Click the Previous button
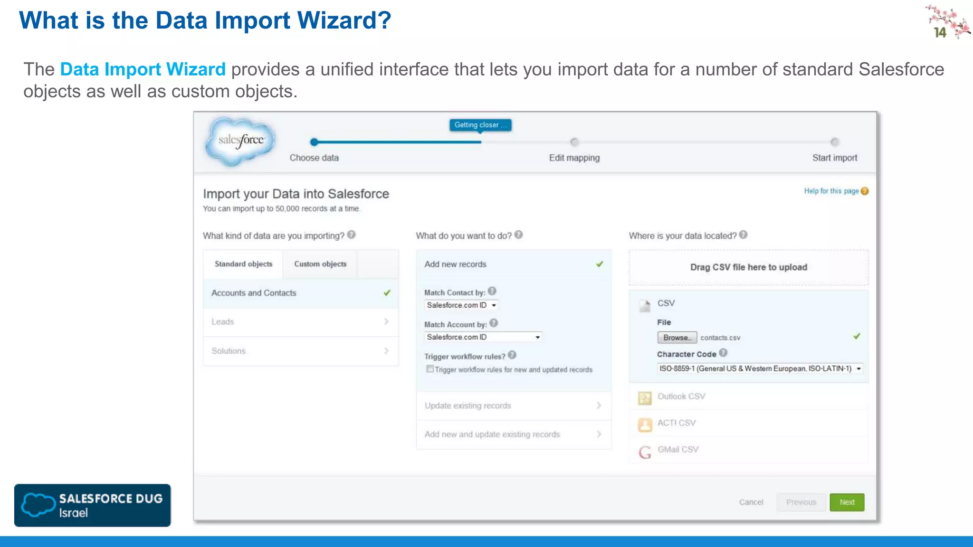The height and width of the screenshot is (547, 973). (x=801, y=502)
